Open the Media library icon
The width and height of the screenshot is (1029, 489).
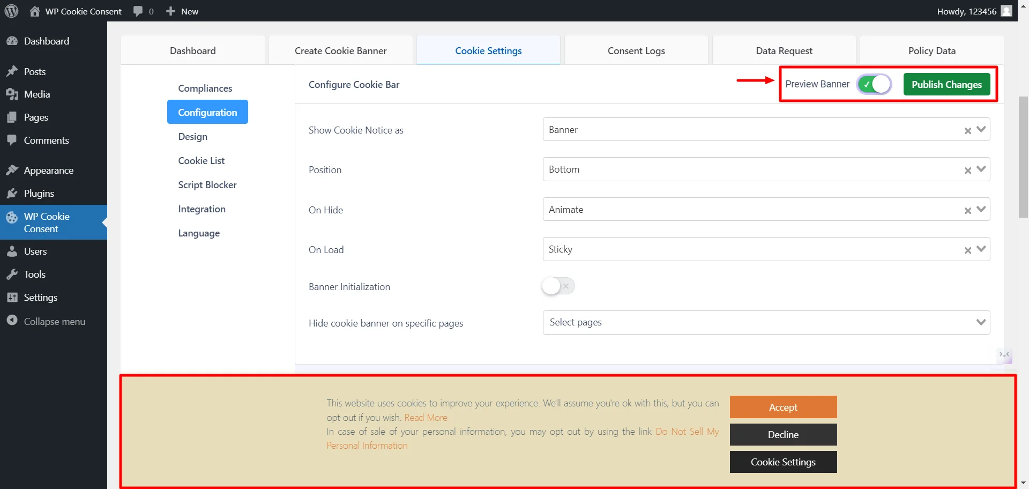point(12,94)
